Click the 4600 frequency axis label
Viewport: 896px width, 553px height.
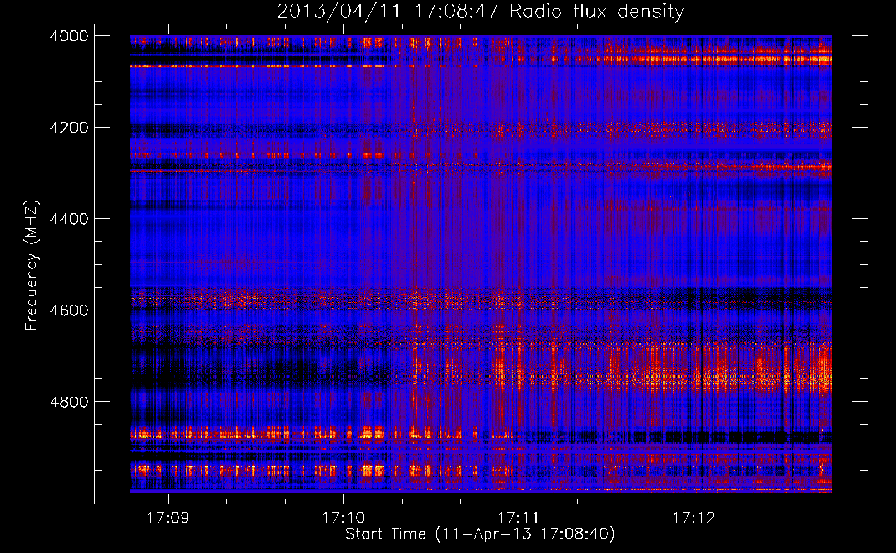click(x=69, y=310)
